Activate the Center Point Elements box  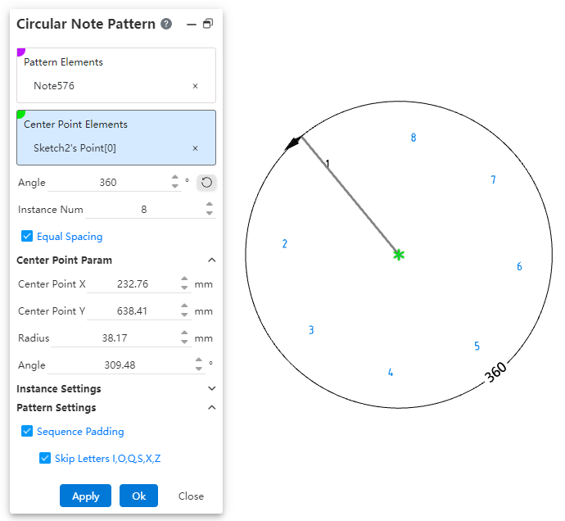point(115,137)
